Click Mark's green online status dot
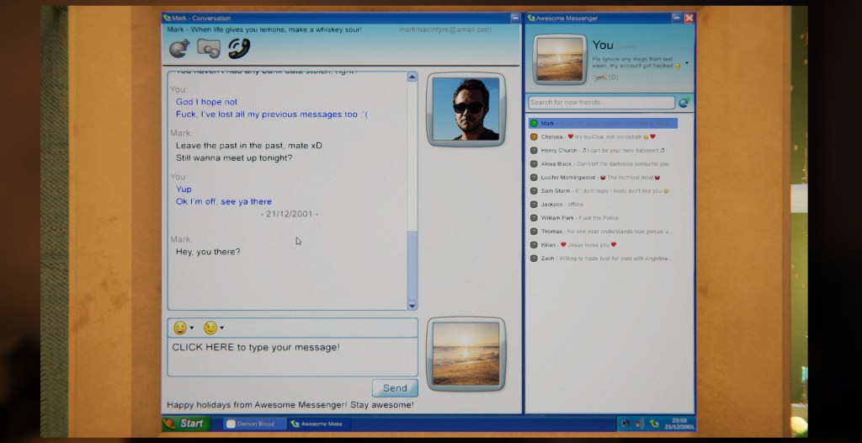Viewport: 862px width, 443px height. pyautogui.click(x=534, y=123)
